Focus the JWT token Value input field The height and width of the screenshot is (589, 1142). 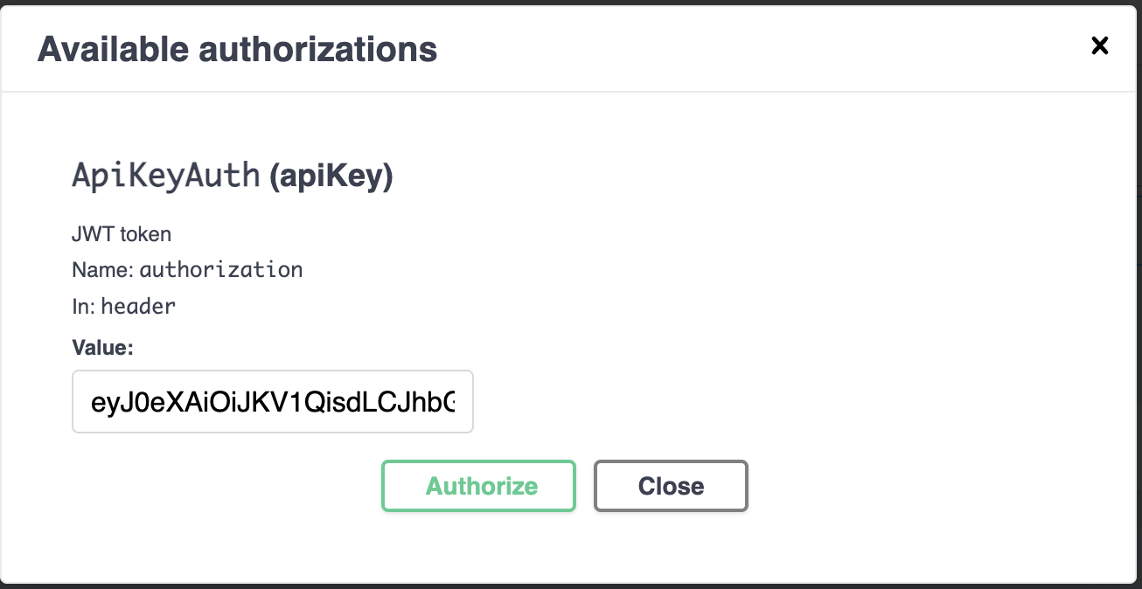272,402
